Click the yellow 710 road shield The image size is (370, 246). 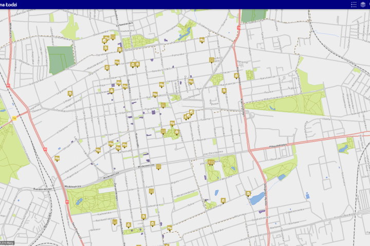14,118
